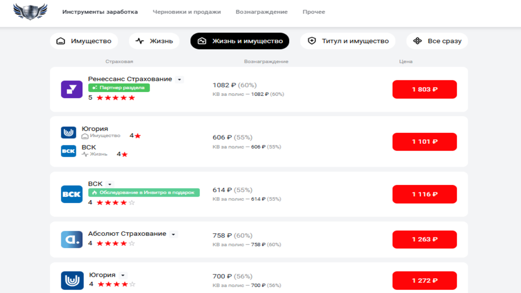521x293 pixels.
Task: Click the 1082 ₽ (60%) reward value
Action: point(234,85)
